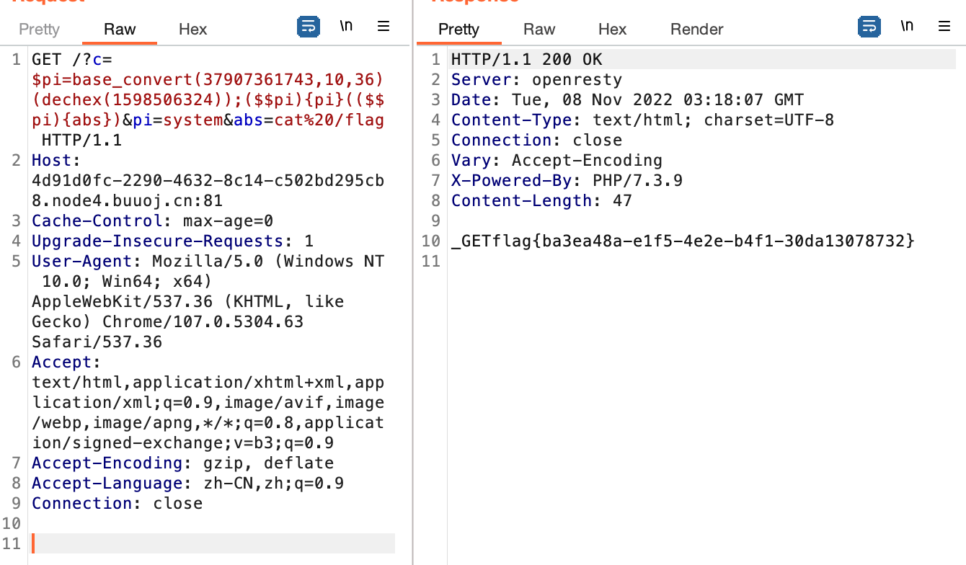Image resolution: width=966 pixels, height=565 pixels.
Task: Open Hex tab in Request pane
Action: pyautogui.click(x=193, y=29)
